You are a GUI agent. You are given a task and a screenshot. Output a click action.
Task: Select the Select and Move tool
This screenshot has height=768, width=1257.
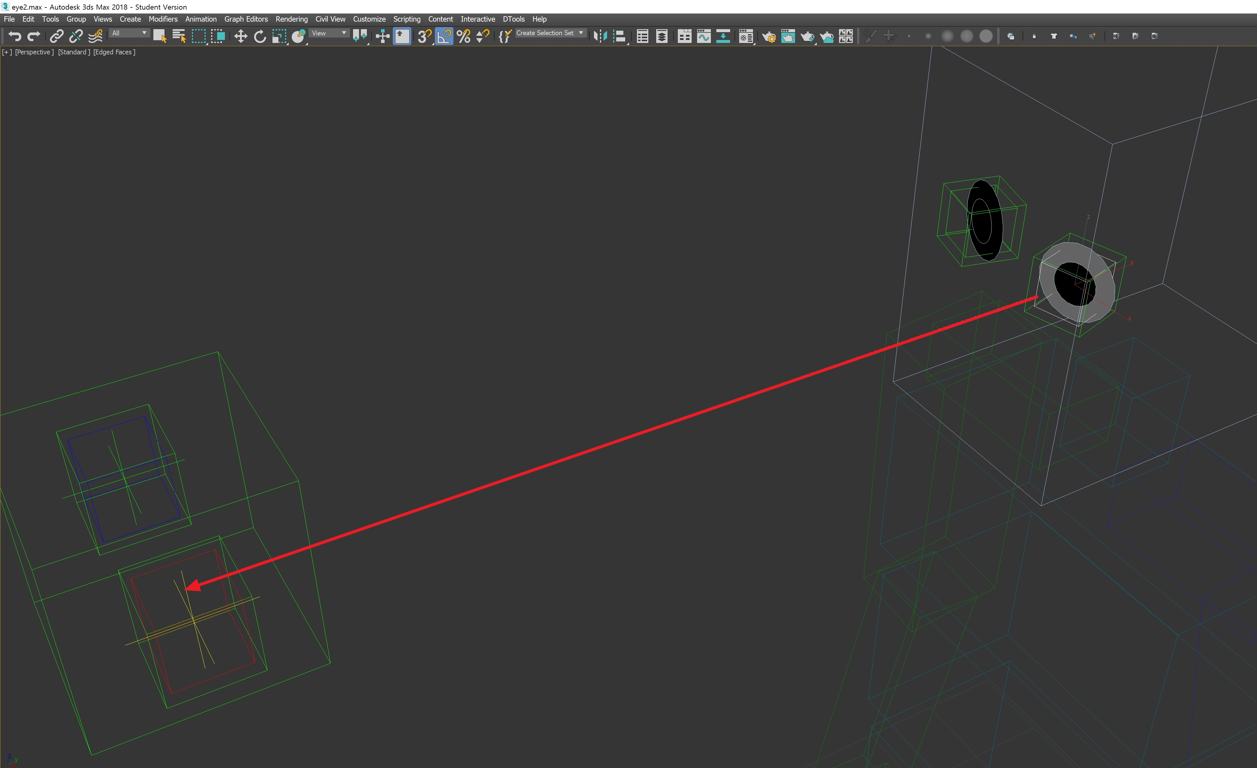point(240,36)
